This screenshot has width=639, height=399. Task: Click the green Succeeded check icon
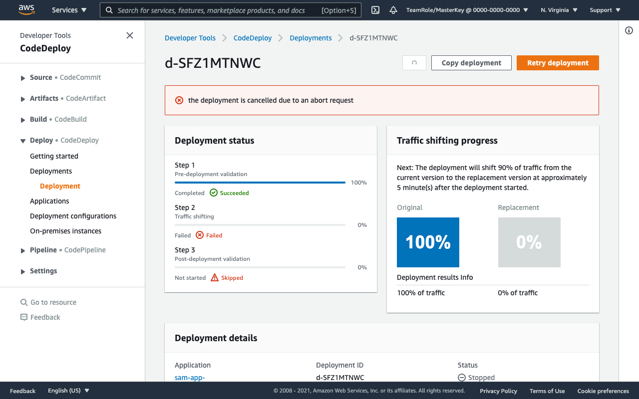point(214,193)
